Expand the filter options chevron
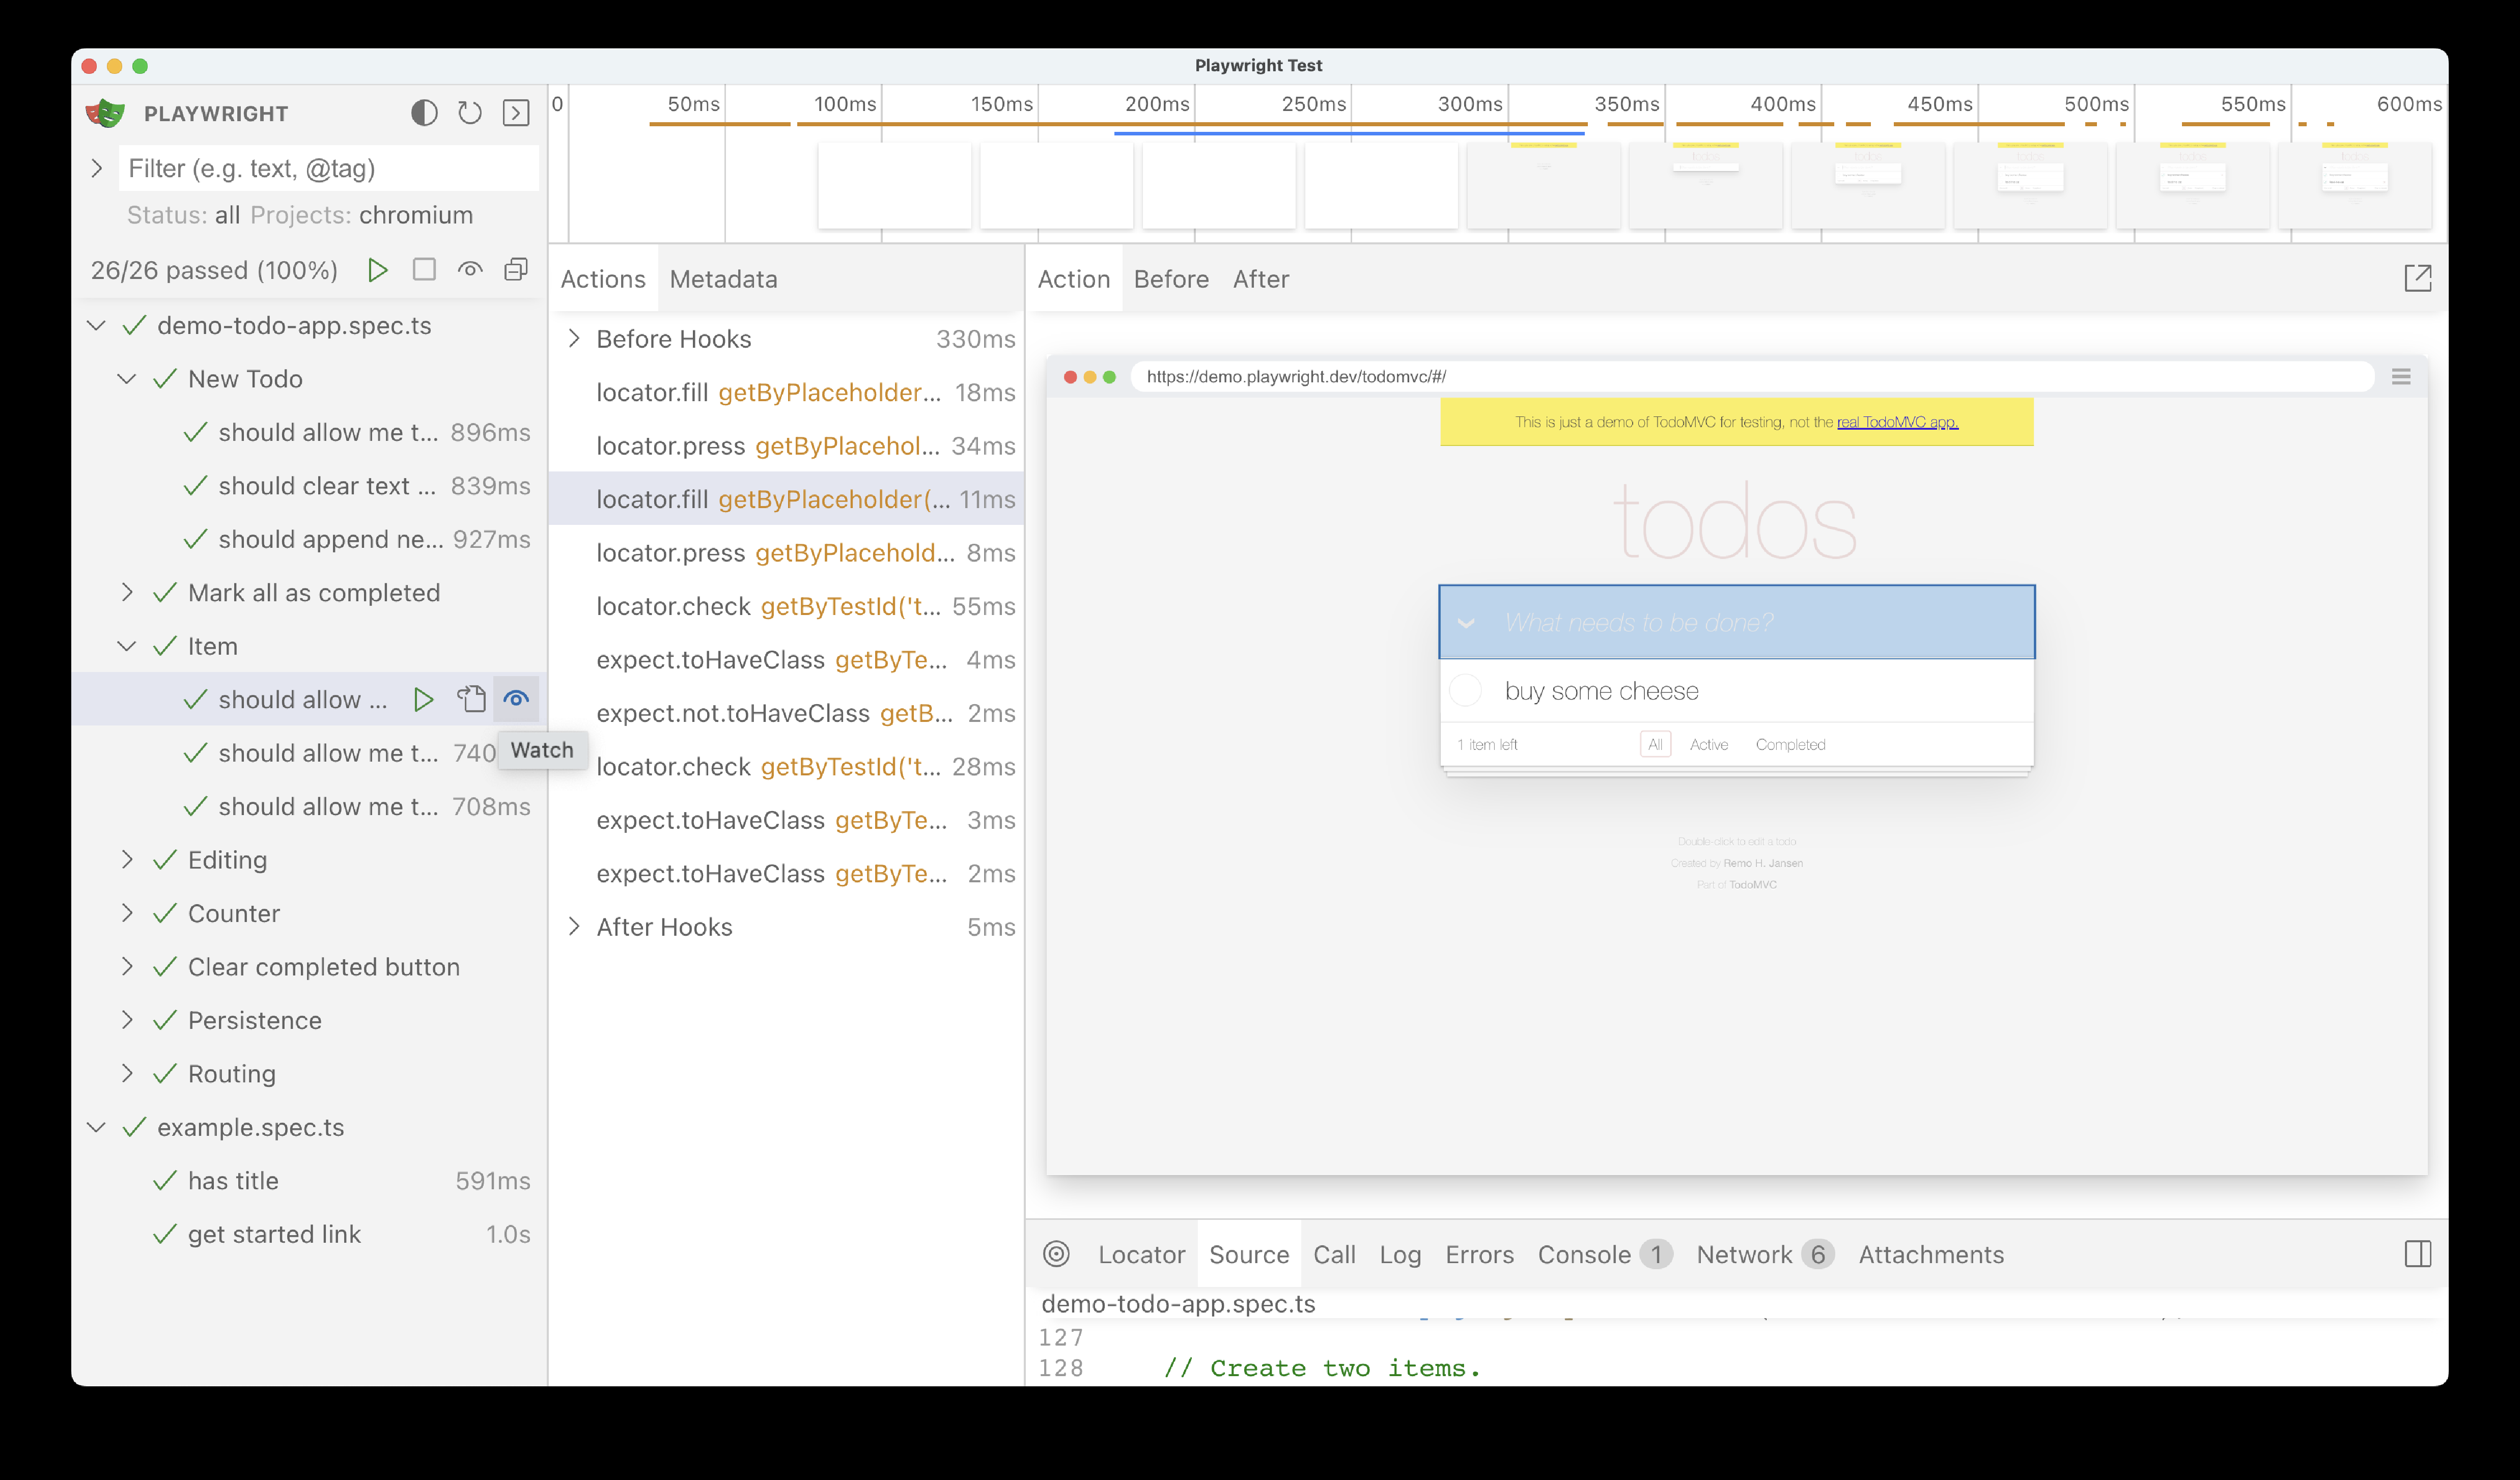Viewport: 2520px width, 1480px height. point(97,168)
